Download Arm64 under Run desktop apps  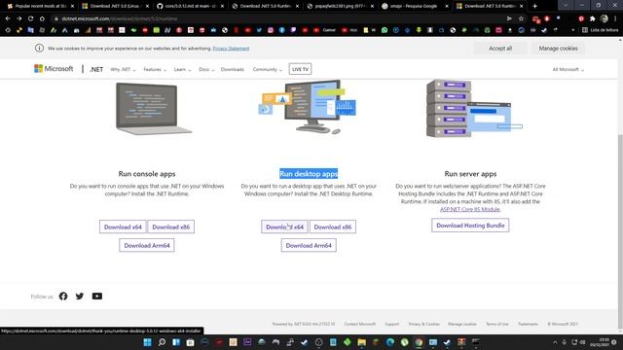309,245
